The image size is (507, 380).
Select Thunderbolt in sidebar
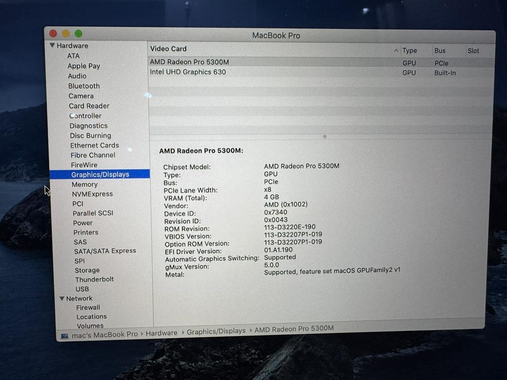coord(95,279)
